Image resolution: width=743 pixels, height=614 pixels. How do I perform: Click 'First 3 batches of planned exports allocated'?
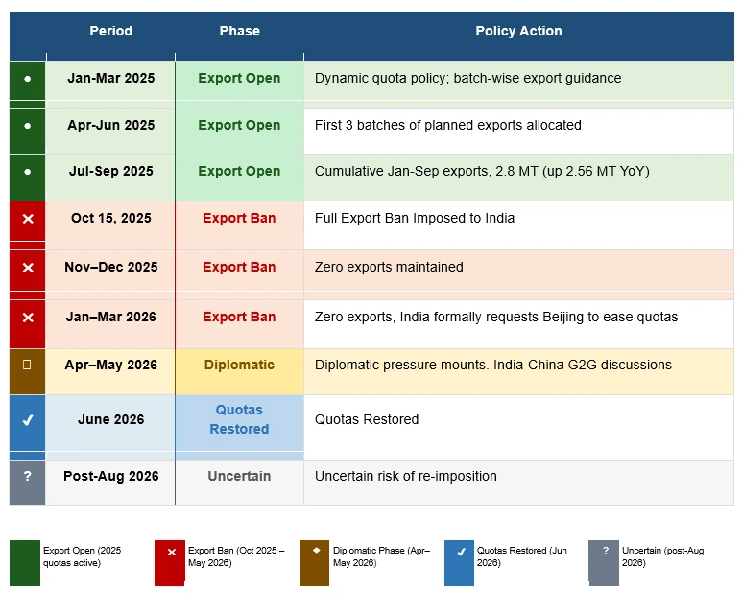[447, 125]
